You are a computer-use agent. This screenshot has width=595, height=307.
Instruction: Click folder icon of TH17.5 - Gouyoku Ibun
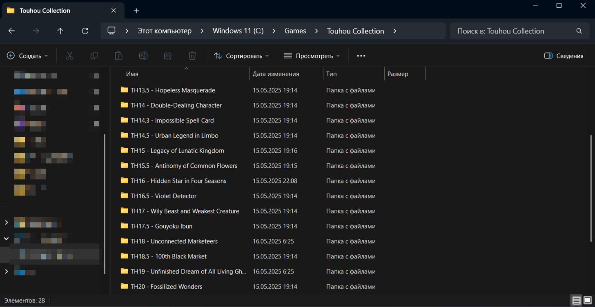pyautogui.click(x=124, y=226)
